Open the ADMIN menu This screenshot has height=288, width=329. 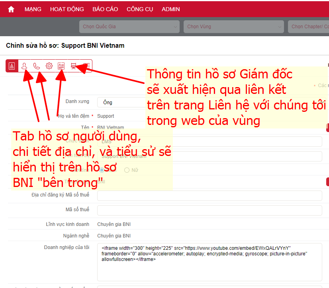tap(170, 9)
